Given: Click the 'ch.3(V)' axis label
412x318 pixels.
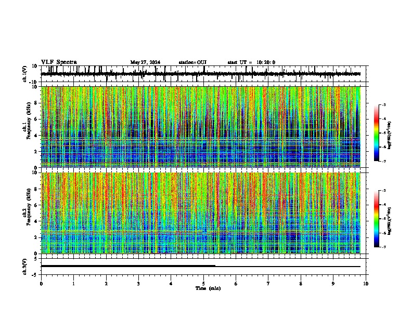Looking at the screenshot, I should [25, 267].
